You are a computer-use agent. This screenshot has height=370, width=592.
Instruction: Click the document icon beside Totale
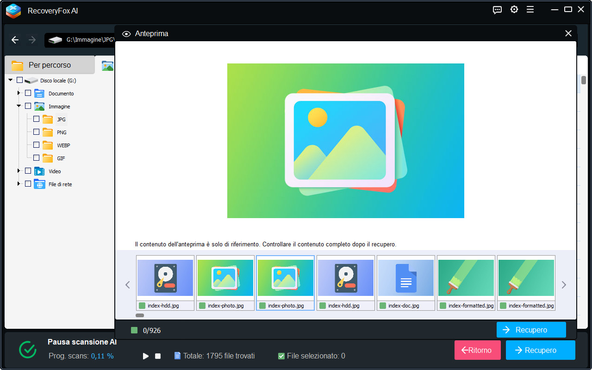pyautogui.click(x=177, y=356)
